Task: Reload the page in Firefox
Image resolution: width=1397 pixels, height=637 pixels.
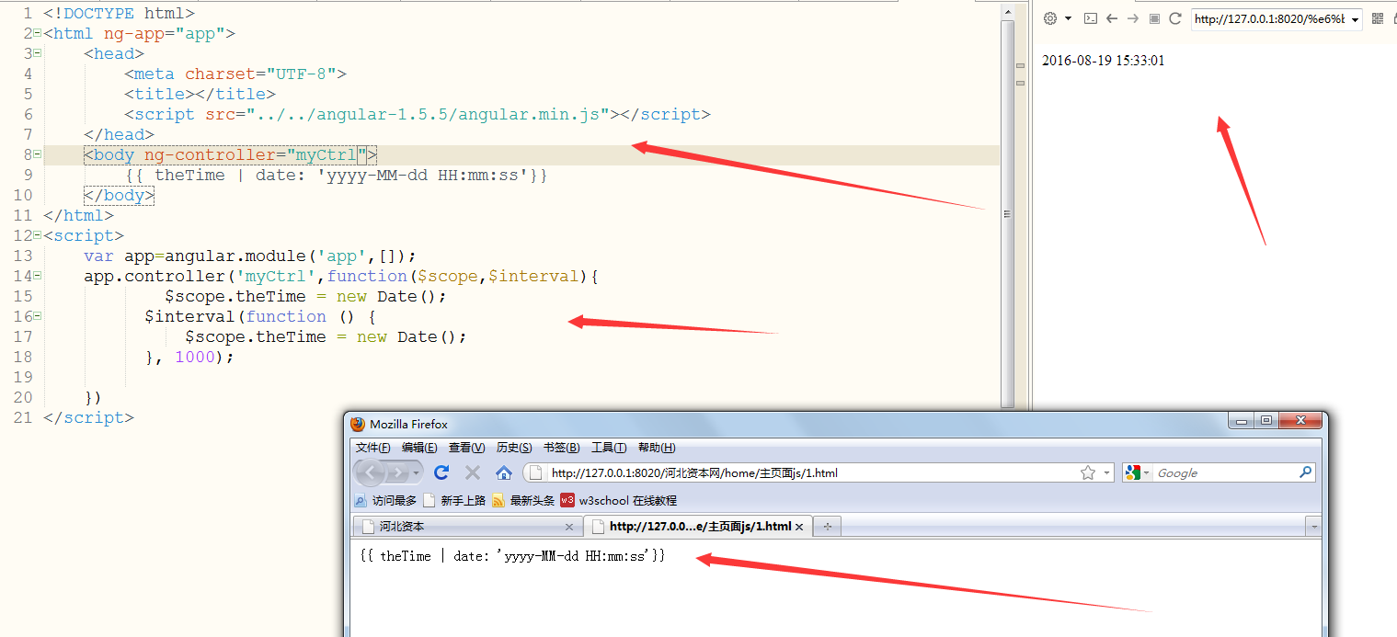Action: coord(441,472)
